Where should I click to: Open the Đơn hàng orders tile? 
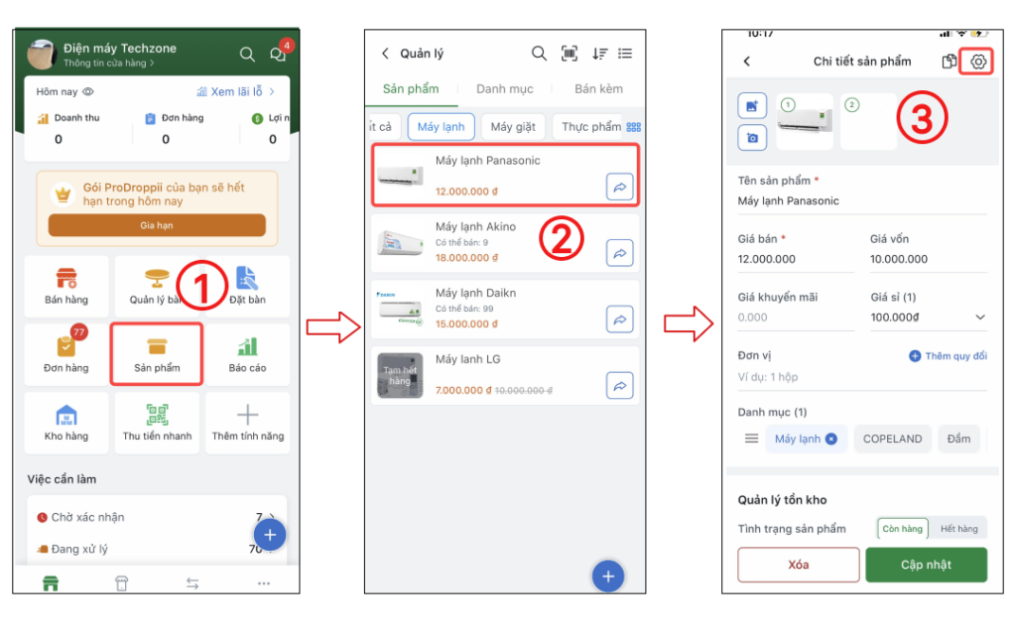click(x=66, y=354)
